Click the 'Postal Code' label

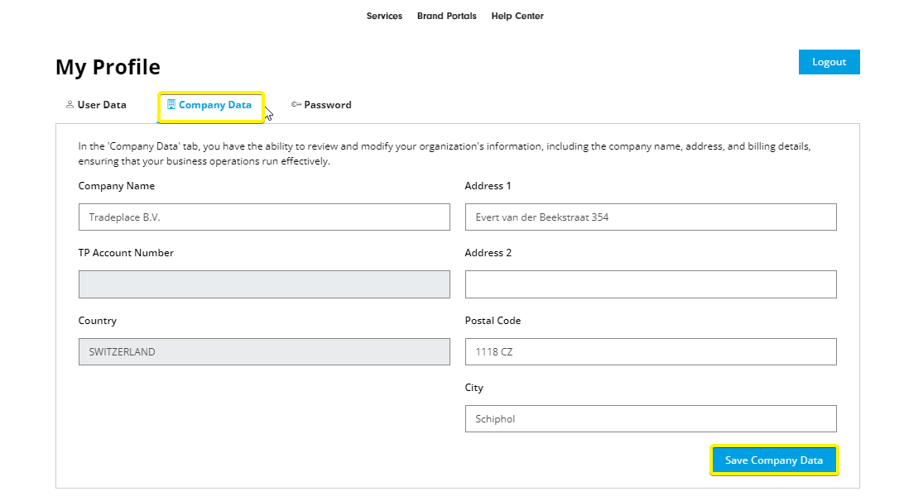click(x=493, y=321)
